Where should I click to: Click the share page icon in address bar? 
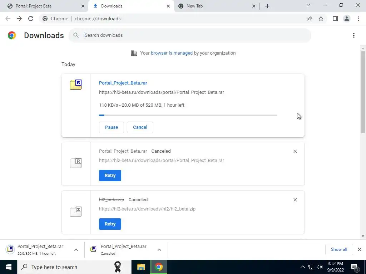tap(310, 19)
